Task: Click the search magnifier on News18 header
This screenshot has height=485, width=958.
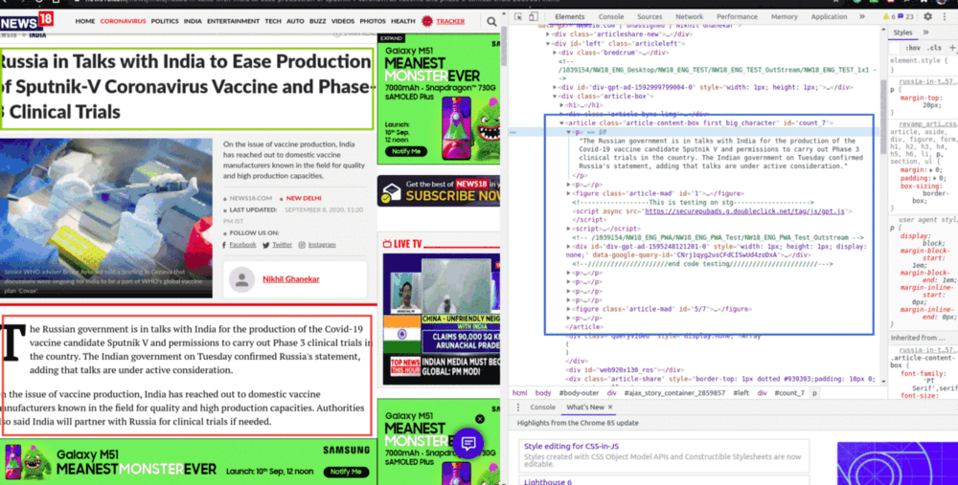Action: 491,21
